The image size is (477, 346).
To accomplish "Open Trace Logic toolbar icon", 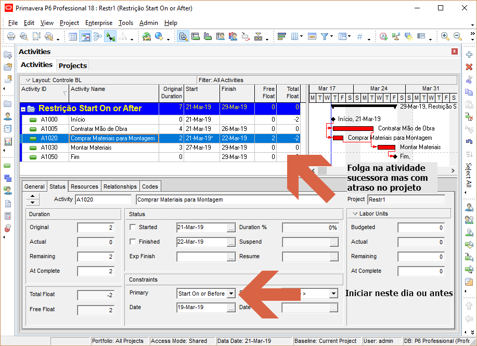I will click(246, 37).
